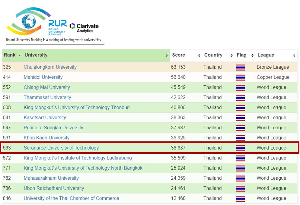This screenshot has height=205, width=300.
Task: Click flag in King Mongkut's North Bangkok row
Action: pyautogui.click(x=240, y=169)
